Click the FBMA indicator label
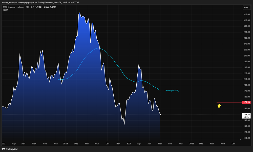This screenshot has width=253, height=152. click(x=6, y=10)
